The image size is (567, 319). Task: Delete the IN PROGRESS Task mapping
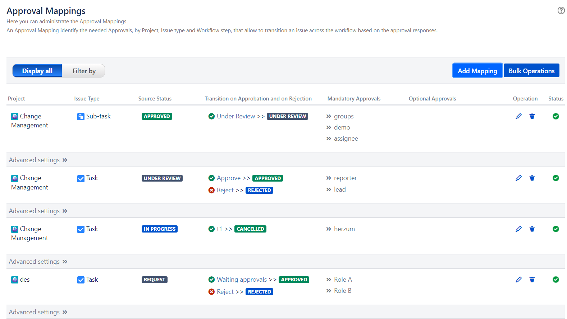coord(532,229)
